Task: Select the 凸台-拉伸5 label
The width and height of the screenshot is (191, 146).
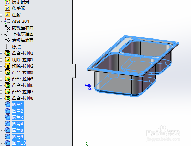Action: click(23, 79)
